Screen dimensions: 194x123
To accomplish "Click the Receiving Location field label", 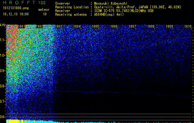I will pyautogui.click(x=72, y=7).
